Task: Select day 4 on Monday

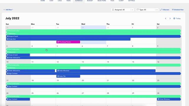Action: pos(32,46)
